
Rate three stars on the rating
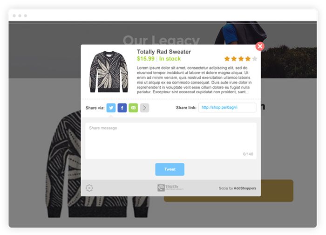pyautogui.click(x=241, y=59)
